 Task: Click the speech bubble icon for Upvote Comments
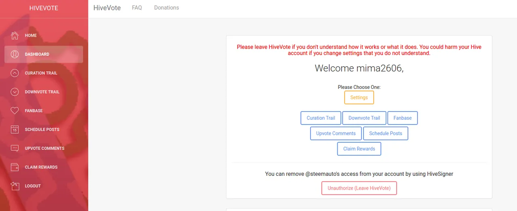click(15, 148)
